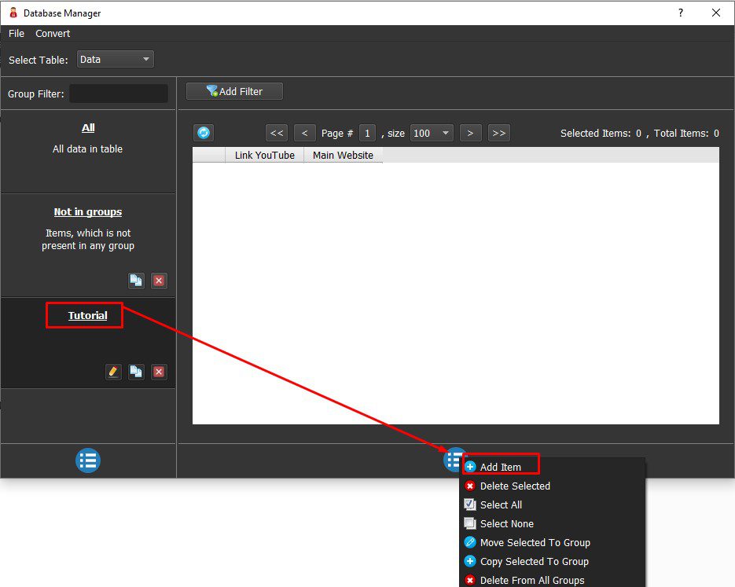Copy items of the Tutorial group
Viewport: 735px width, 587px height.
pos(136,372)
